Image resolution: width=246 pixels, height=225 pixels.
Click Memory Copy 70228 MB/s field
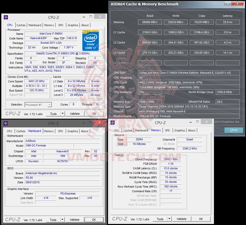pos(202,22)
